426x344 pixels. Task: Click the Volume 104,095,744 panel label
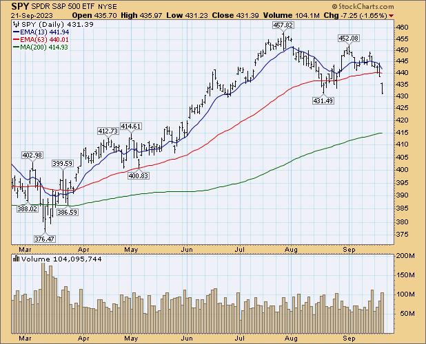(x=61, y=259)
